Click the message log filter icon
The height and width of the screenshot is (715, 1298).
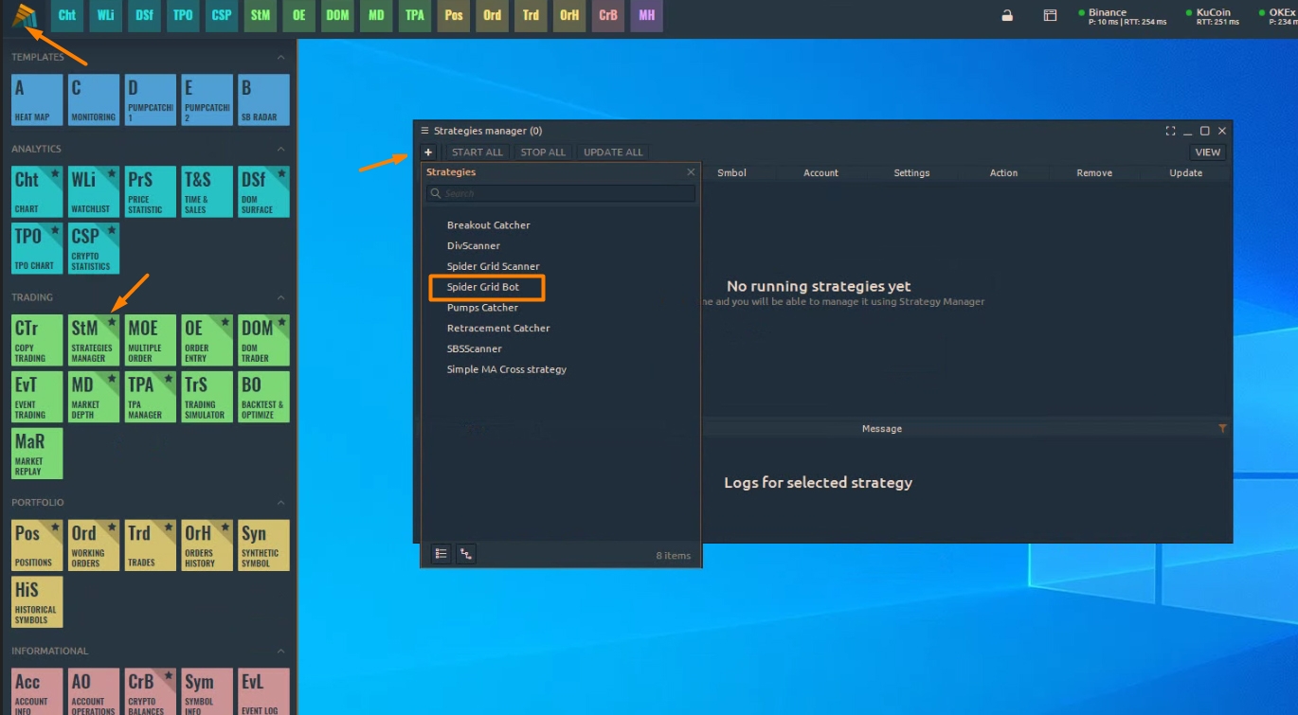point(1222,429)
